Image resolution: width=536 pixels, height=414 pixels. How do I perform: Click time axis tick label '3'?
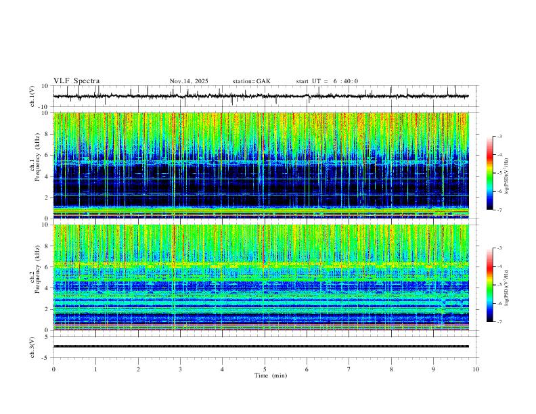pyautogui.click(x=180, y=369)
